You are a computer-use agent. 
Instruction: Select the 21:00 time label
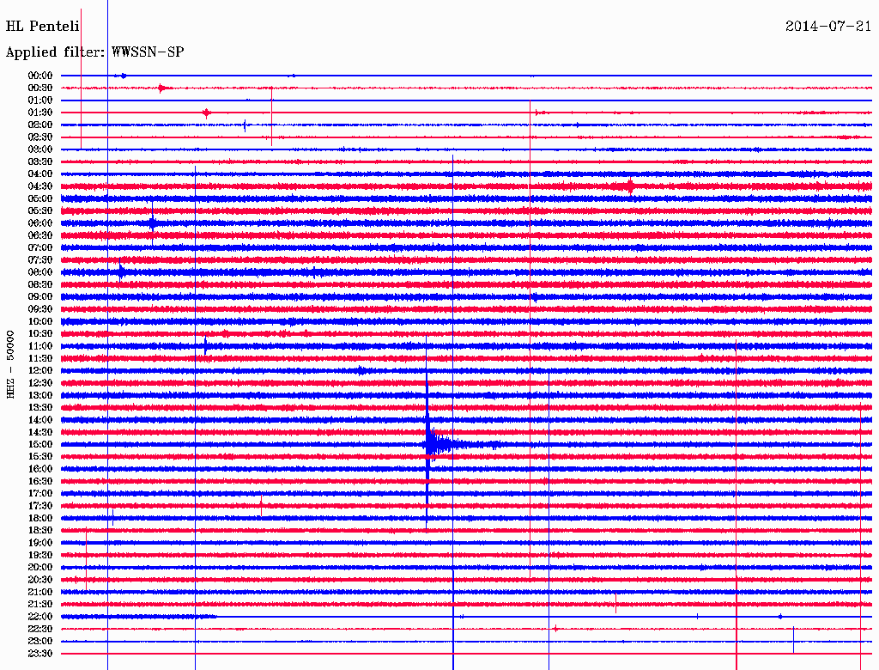click(x=39, y=592)
